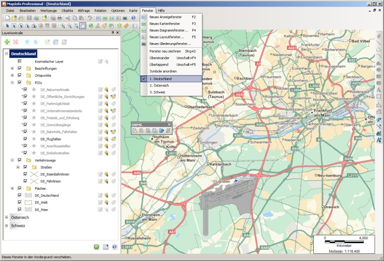Viewport: 384px width, 261px height.
Task: Click the Cut scissors icon
Action: (68, 18)
